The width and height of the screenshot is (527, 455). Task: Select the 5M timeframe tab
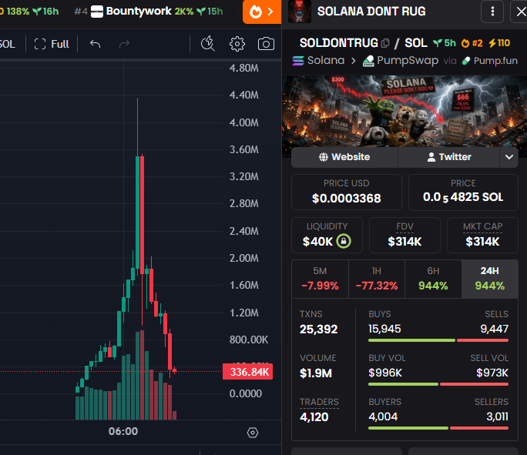tap(320, 279)
